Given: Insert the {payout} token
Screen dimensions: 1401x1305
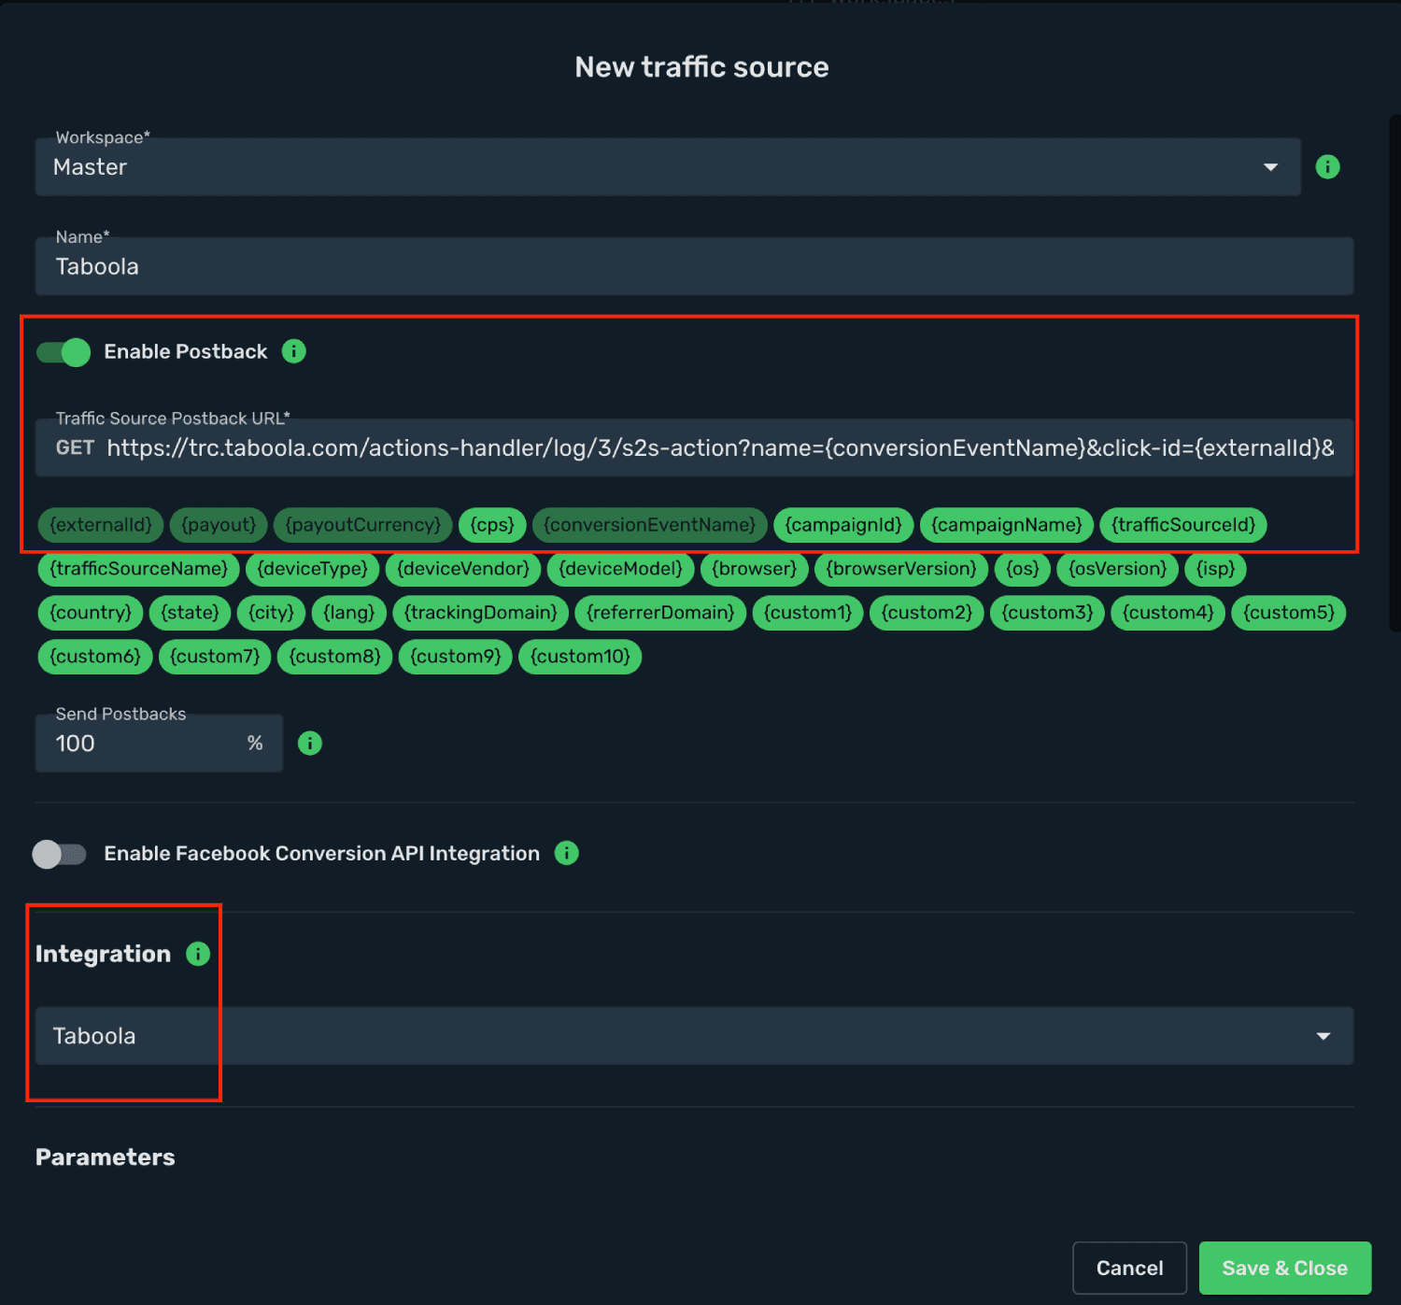Looking at the screenshot, I should click(x=219, y=525).
